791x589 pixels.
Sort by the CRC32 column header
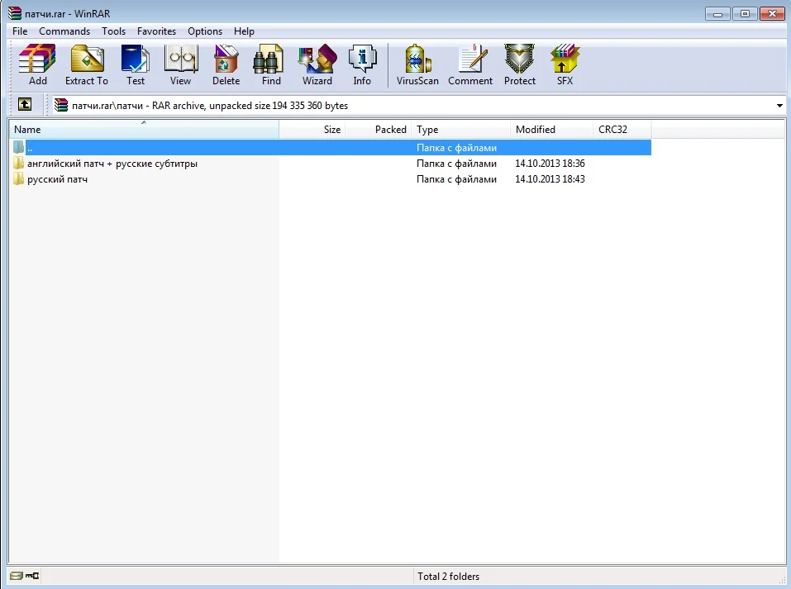(x=622, y=129)
